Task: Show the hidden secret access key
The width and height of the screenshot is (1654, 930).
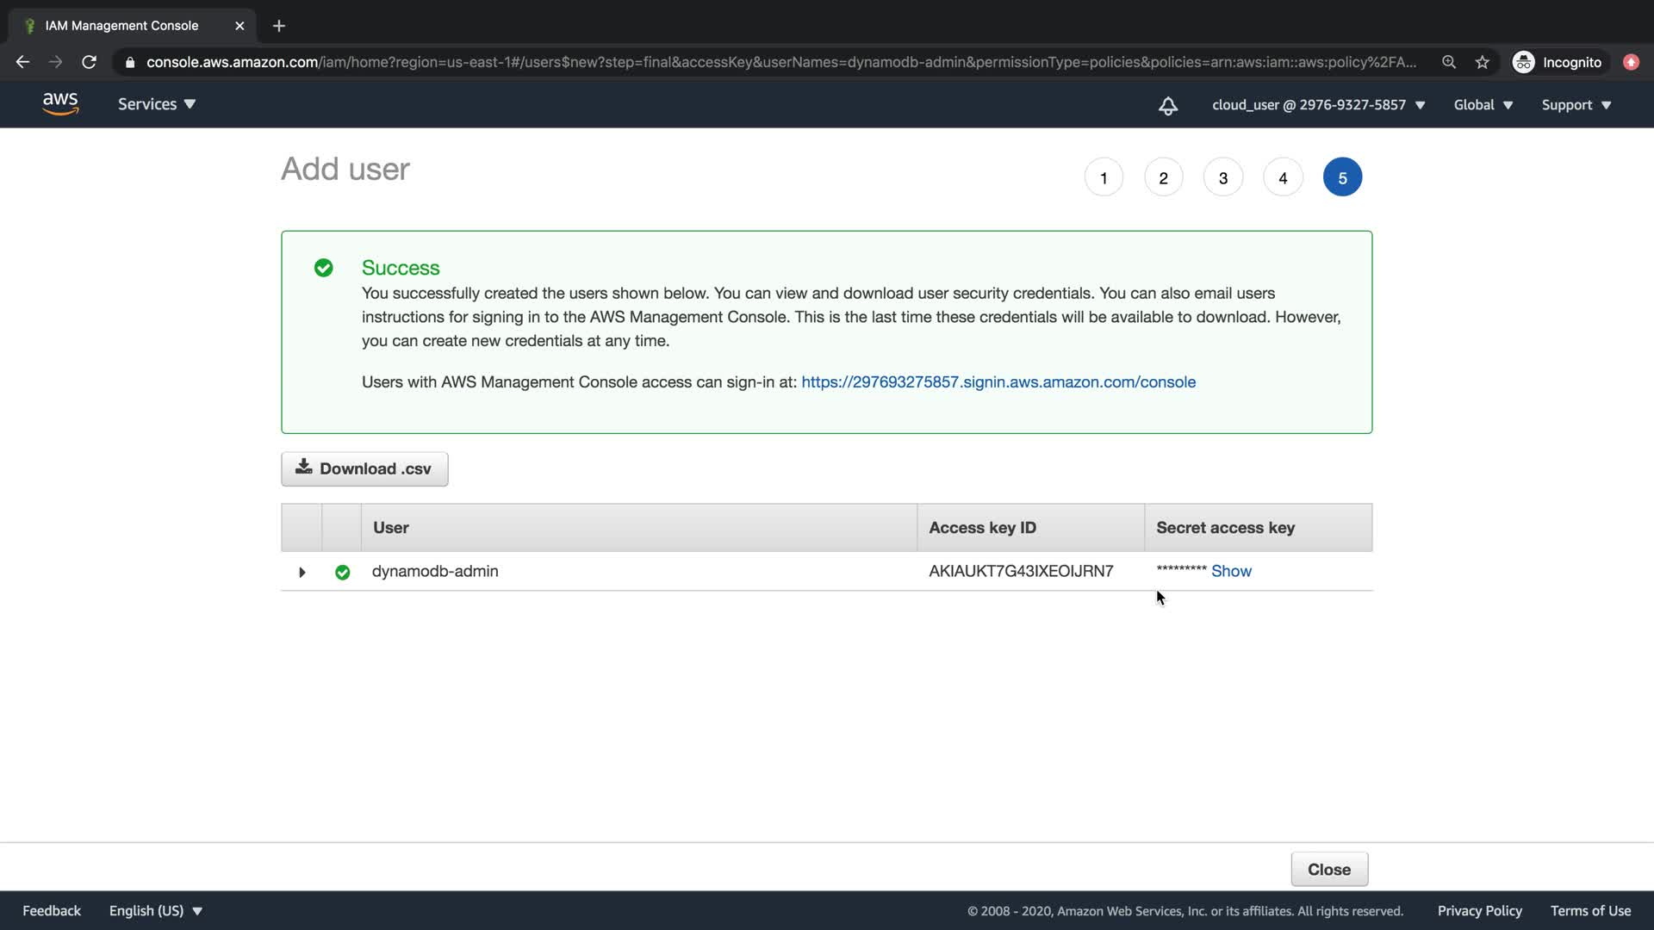Action: tap(1231, 571)
